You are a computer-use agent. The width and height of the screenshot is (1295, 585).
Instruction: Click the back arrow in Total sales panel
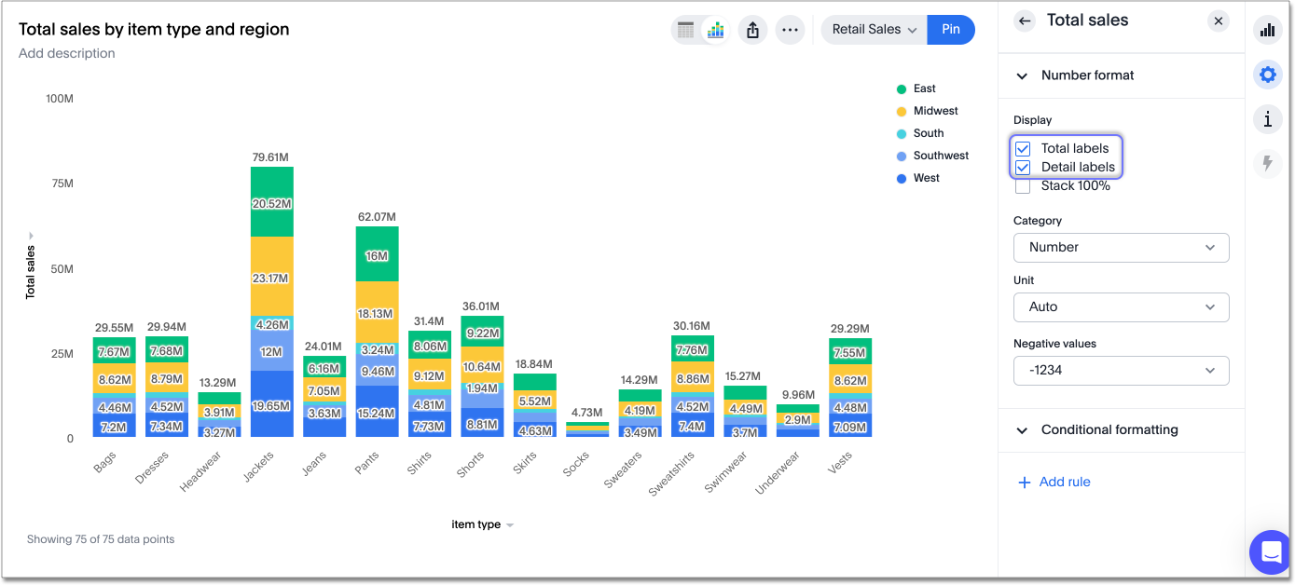(x=1024, y=20)
